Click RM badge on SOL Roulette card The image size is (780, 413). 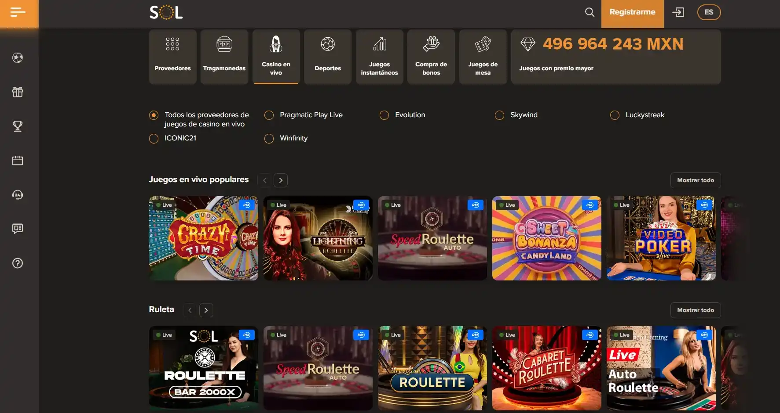246,335
